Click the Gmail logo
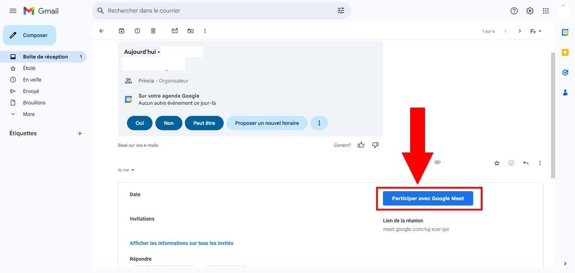Image resolution: width=575 pixels, height=273 pixels. coord(41,11)
